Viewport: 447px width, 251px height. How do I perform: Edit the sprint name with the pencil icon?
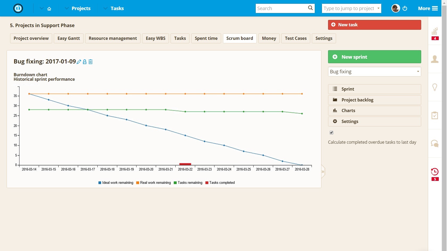tap(79, 62)
